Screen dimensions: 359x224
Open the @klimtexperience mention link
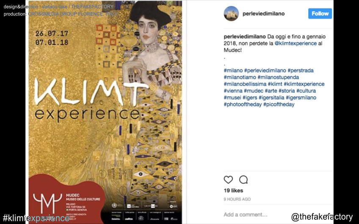tap(295, 43)
